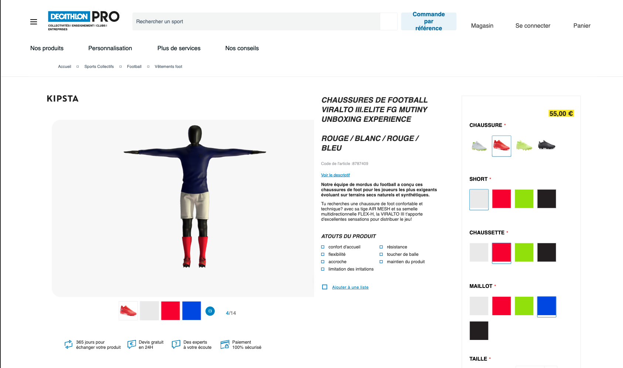Image resolution: width=623 pixels, height=368 pixels.
Task: Check the Ajouter à une liste checkbox
Action: click(324, 287)
